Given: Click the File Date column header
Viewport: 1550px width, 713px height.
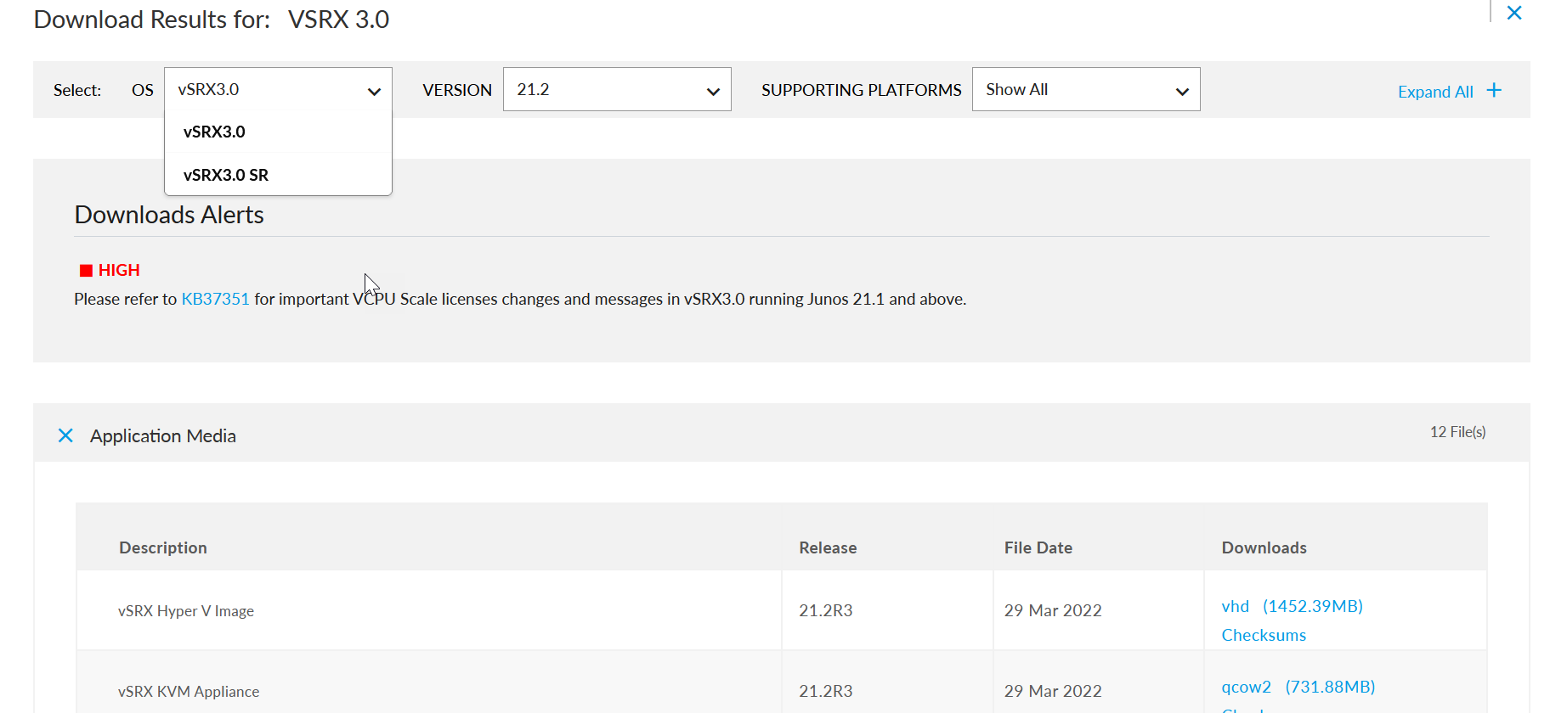Looking at the screenshot, I should (x=1038, y=547).
